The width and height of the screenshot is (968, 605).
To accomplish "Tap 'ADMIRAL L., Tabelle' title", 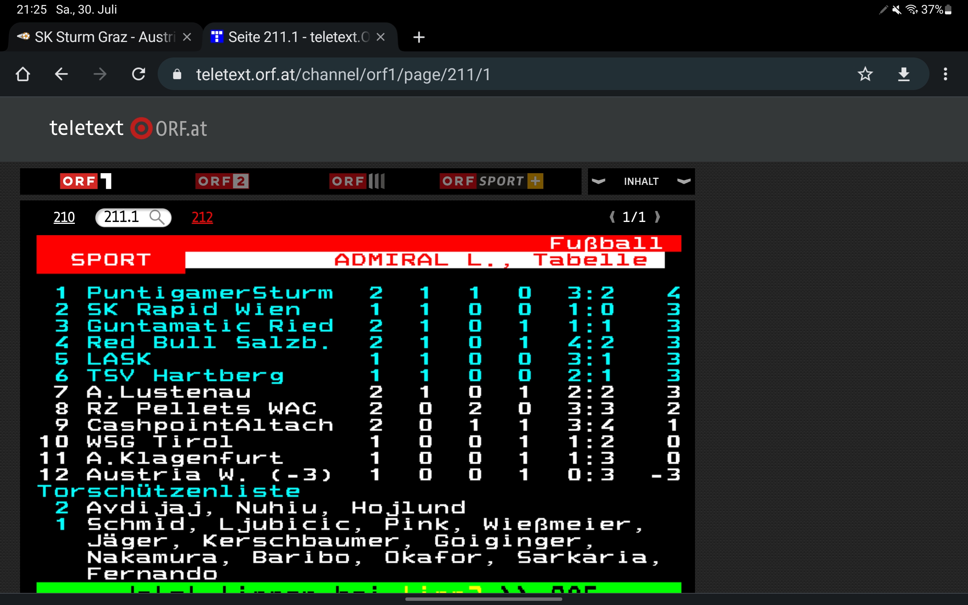I will [x=491, y=260].
